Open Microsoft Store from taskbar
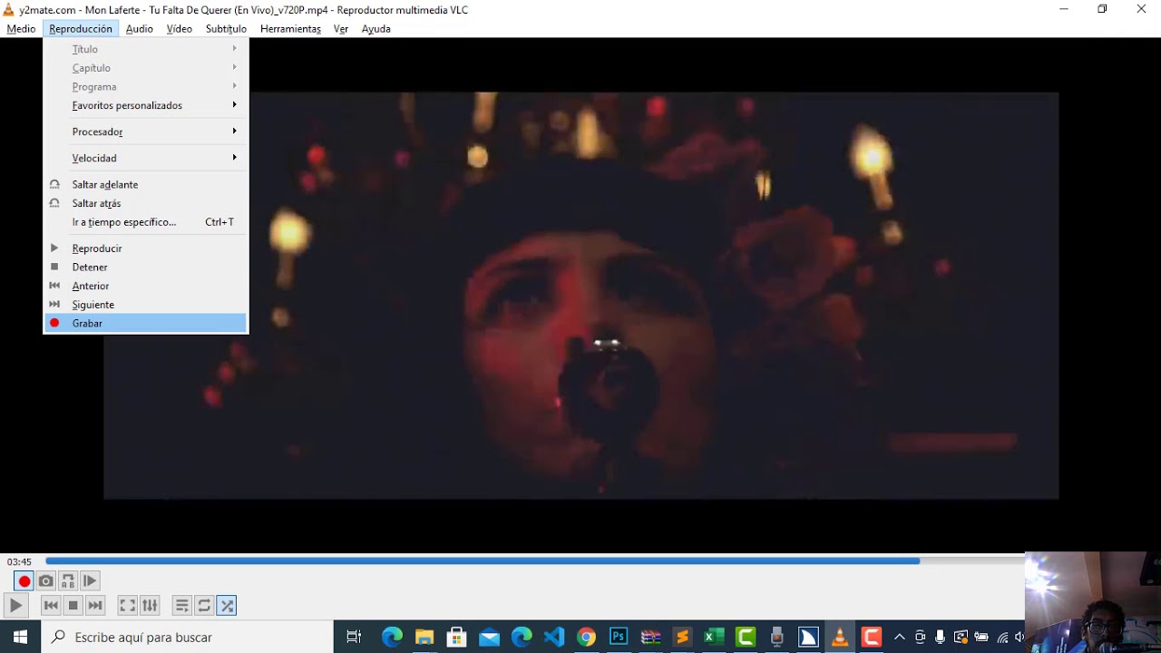 [x=457, y=637]
